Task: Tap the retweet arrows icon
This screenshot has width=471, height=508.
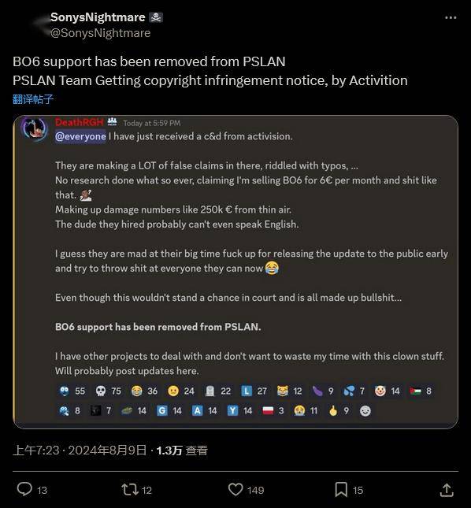Action: tap(130, 490)
